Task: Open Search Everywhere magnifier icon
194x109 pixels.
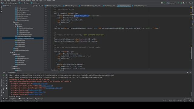Action: (190, 3)
